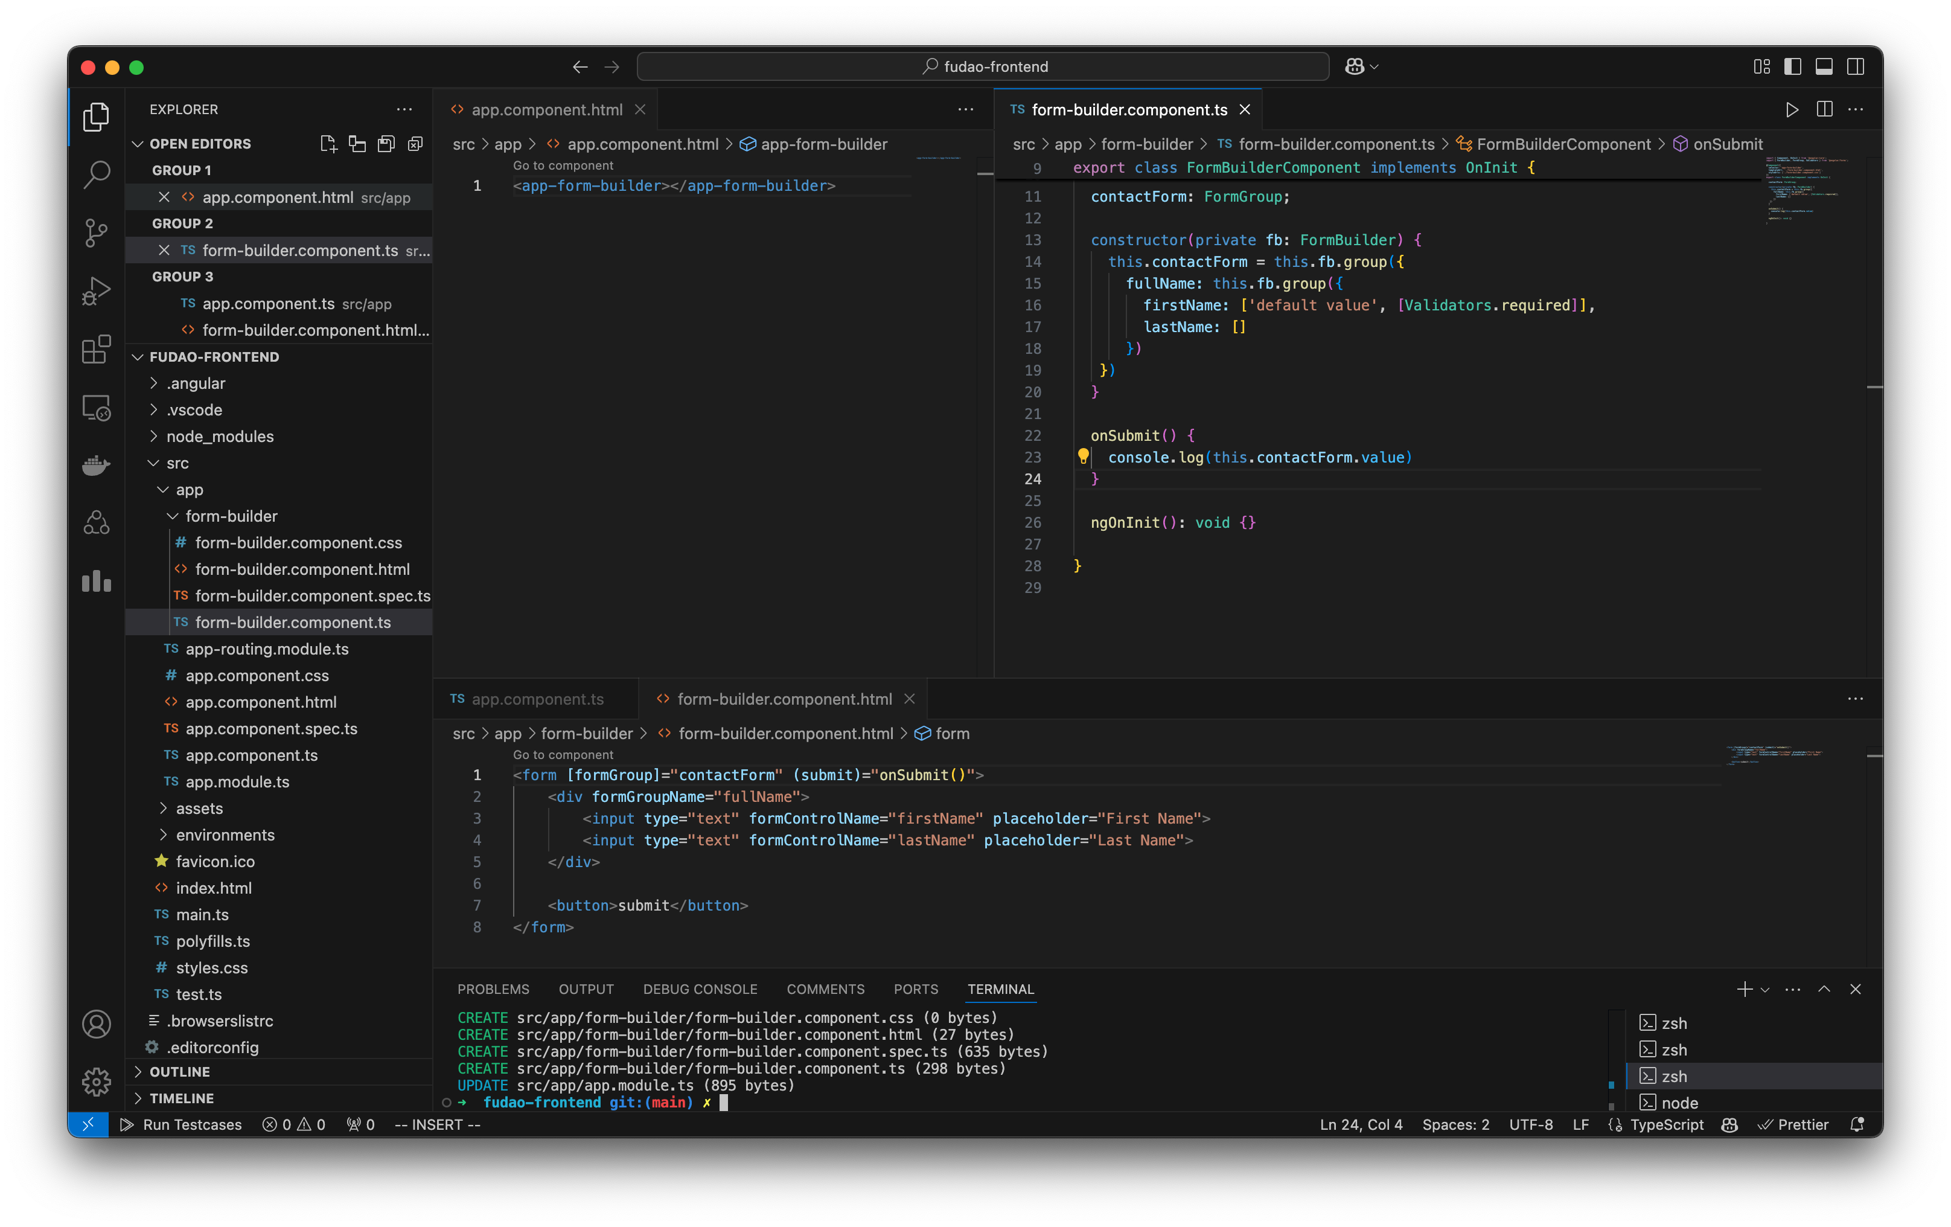Image resolution: width=1951 pixels, height=1227 pixels.
Task: Open the Accounts icon in activity bar
Action: 97,1024
